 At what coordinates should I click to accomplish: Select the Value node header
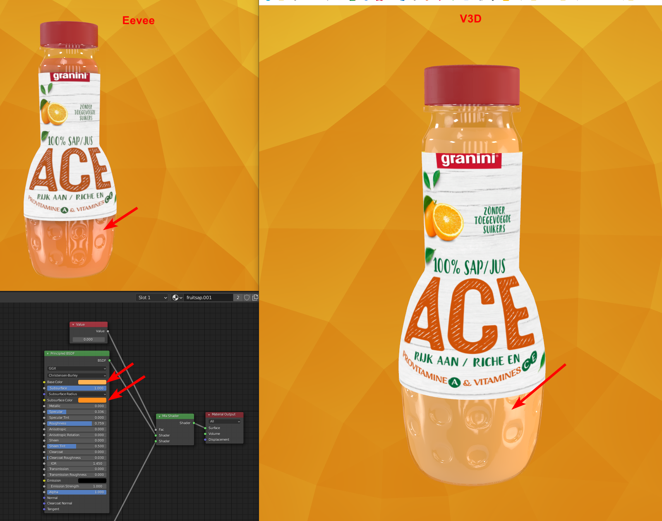point(89,324)
